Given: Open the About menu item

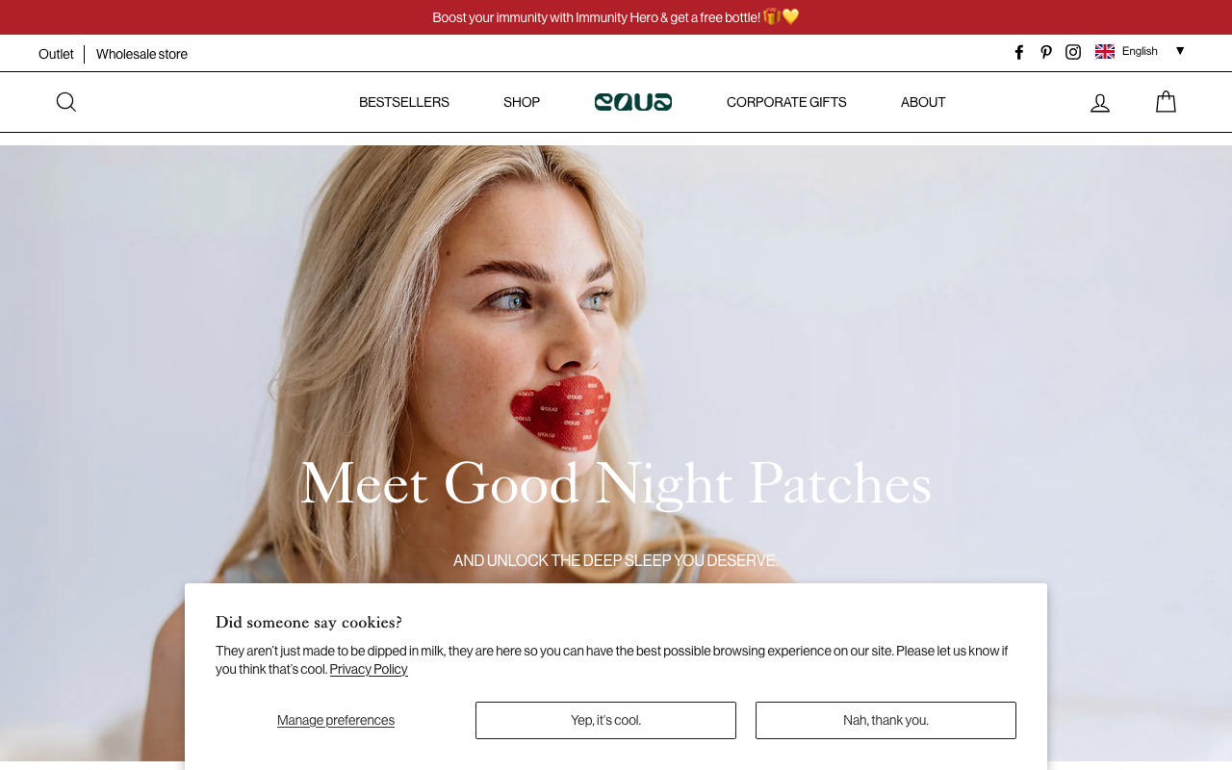Looking at the screenshot, I should [923, 102].
